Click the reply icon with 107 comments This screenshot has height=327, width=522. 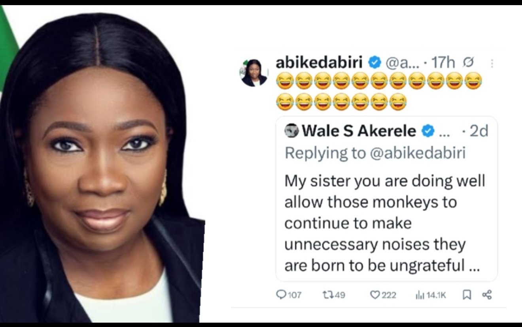click(x=280, y=295)
